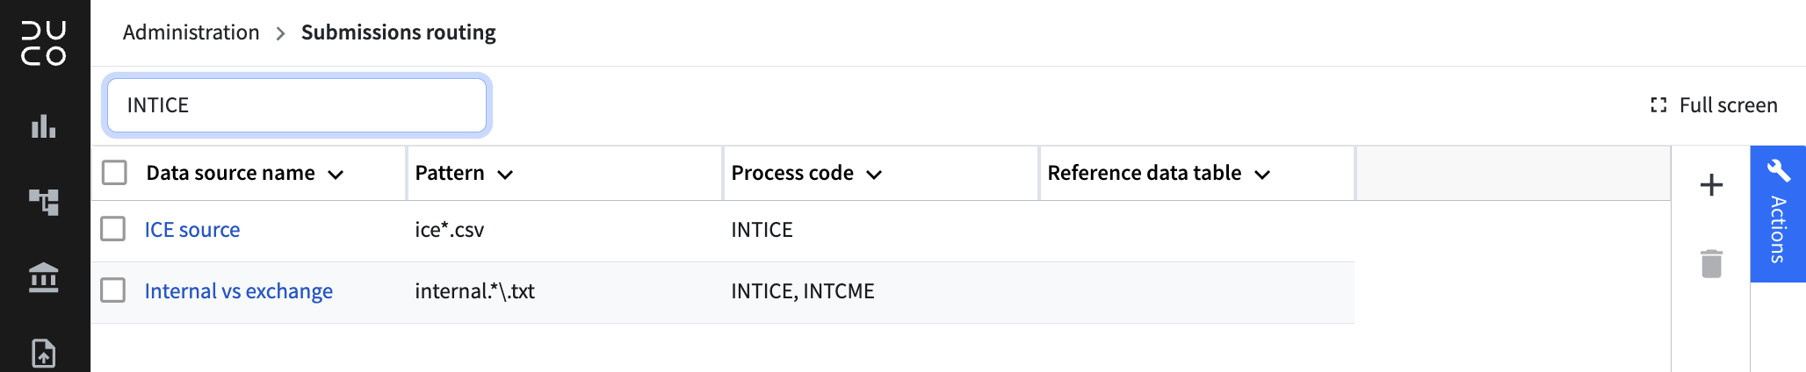Add a new routing with plus icon

pos(1711,185)
